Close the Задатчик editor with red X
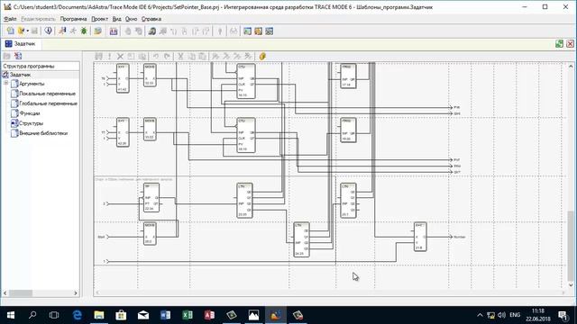The width and height of the screenshot is (577, 324). pyautogui.click(x=570, y=44)
